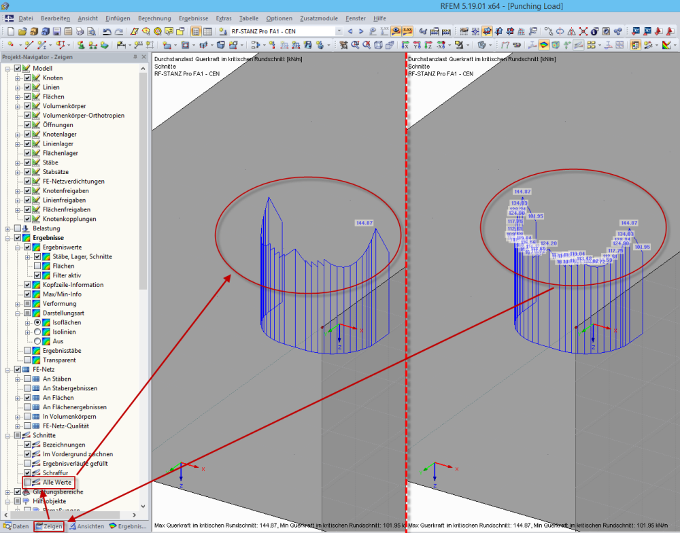Open the Zusatzmodule menu
This screenshot has height=533, width=680.
[319, 18]
